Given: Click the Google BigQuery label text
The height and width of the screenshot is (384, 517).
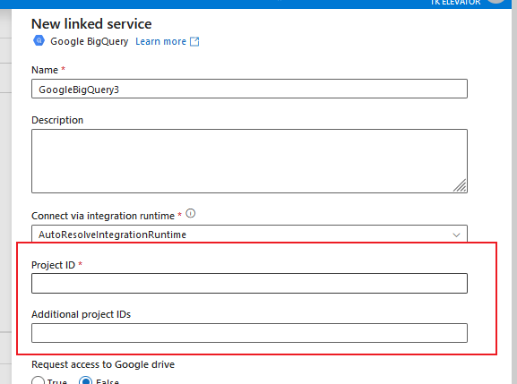Looking at the screenshot, I should (x=89, y=41).
